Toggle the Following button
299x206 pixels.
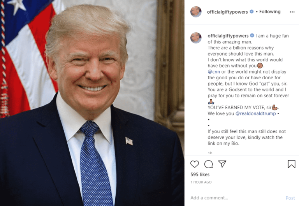270,12
